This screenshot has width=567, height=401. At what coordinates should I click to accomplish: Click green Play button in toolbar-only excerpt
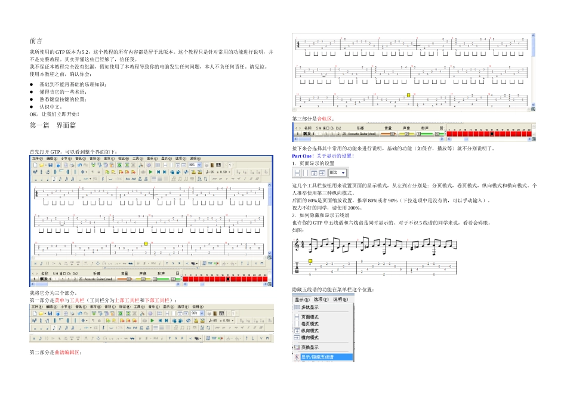[152, 320]
